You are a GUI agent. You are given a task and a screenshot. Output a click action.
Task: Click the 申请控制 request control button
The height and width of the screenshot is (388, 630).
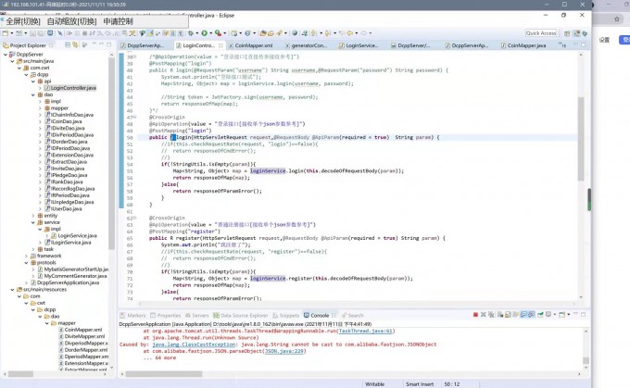119,21
